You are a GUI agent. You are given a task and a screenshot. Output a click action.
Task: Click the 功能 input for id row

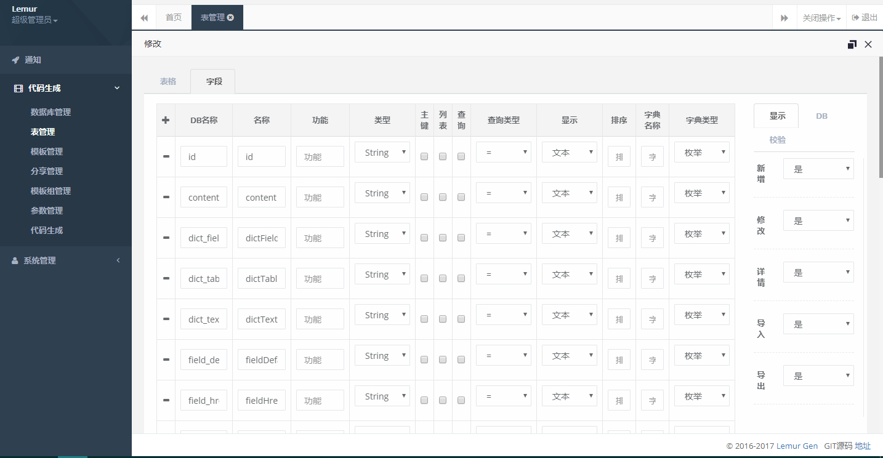320,156
